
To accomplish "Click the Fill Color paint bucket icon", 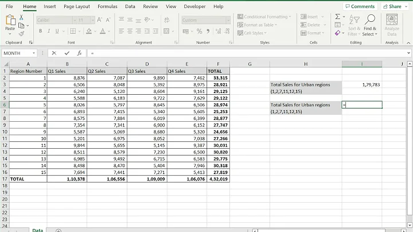I will pos(89,31).
